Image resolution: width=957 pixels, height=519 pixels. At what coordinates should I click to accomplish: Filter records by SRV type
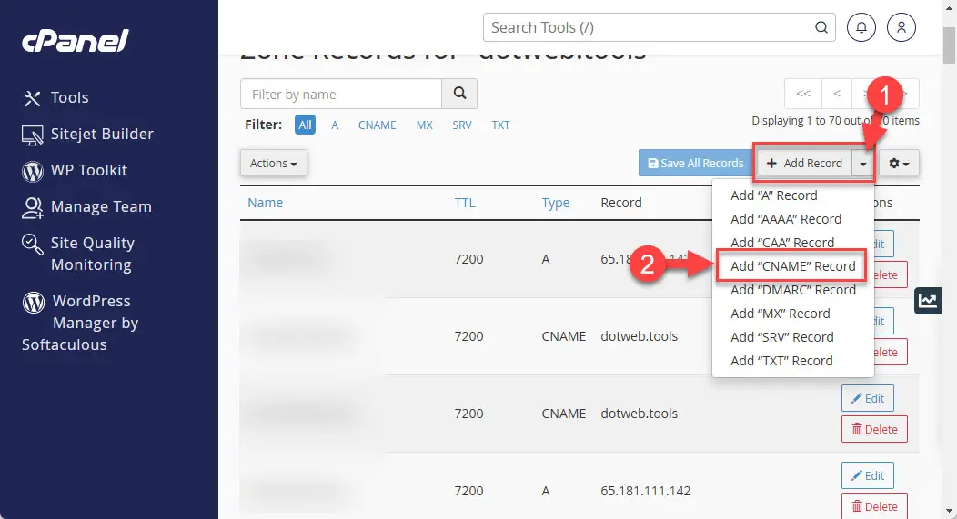[x=461, y=125]
